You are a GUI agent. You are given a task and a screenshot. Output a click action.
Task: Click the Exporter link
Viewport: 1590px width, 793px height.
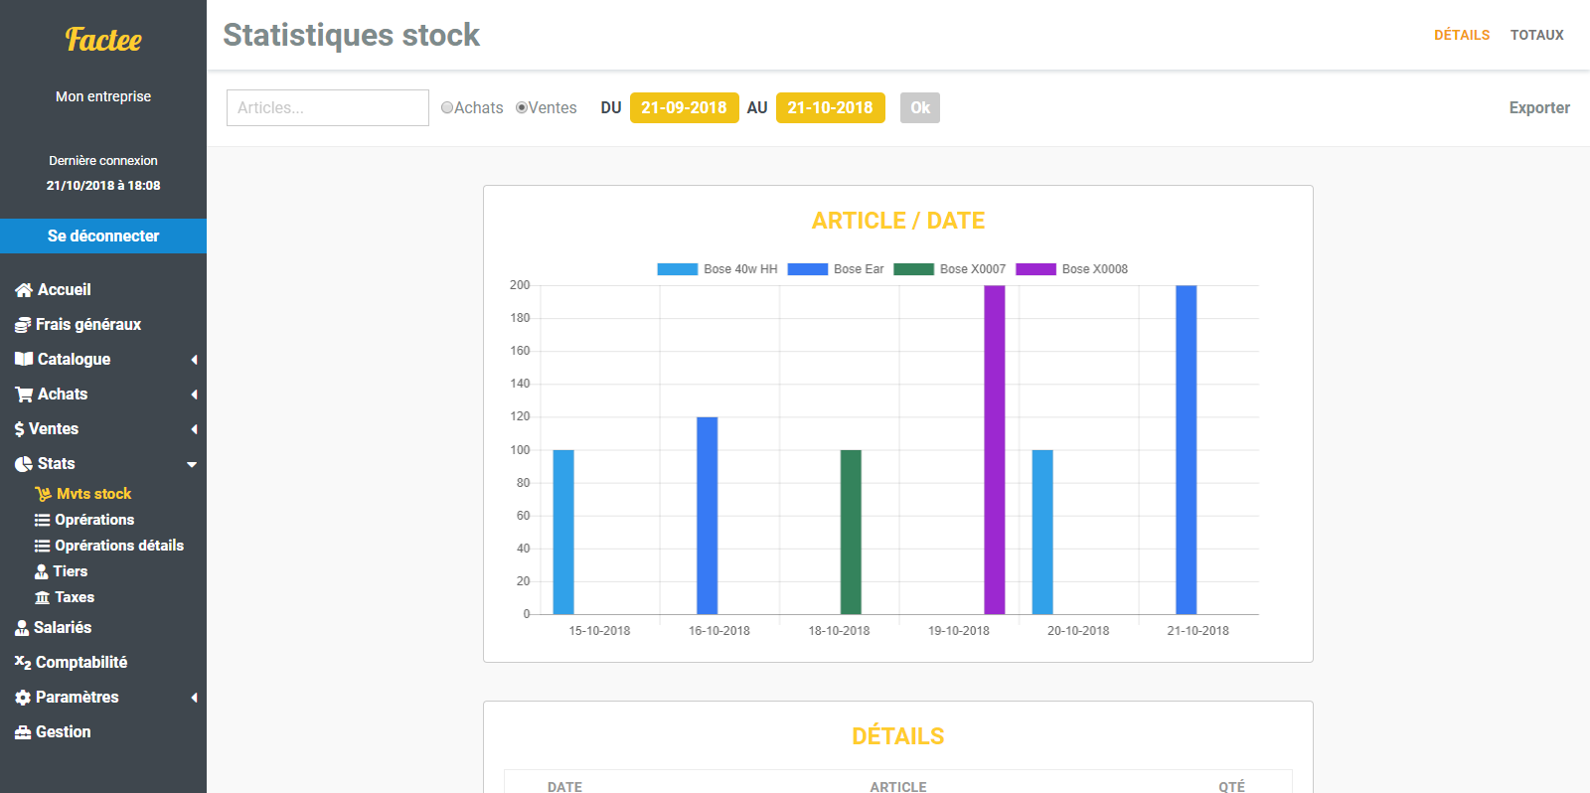[1539, 107]
